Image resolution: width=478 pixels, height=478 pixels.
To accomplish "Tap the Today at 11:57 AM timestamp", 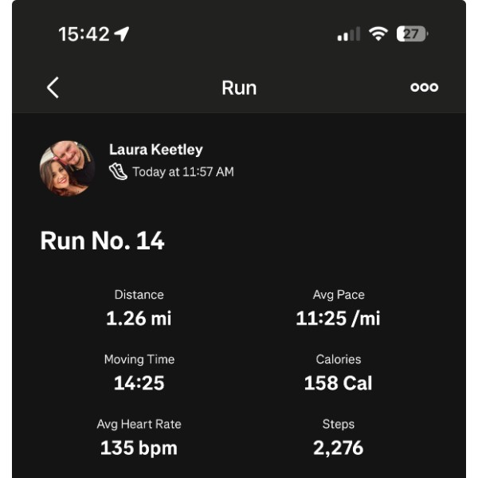I will pyautogui.click(x=182, y=171).
